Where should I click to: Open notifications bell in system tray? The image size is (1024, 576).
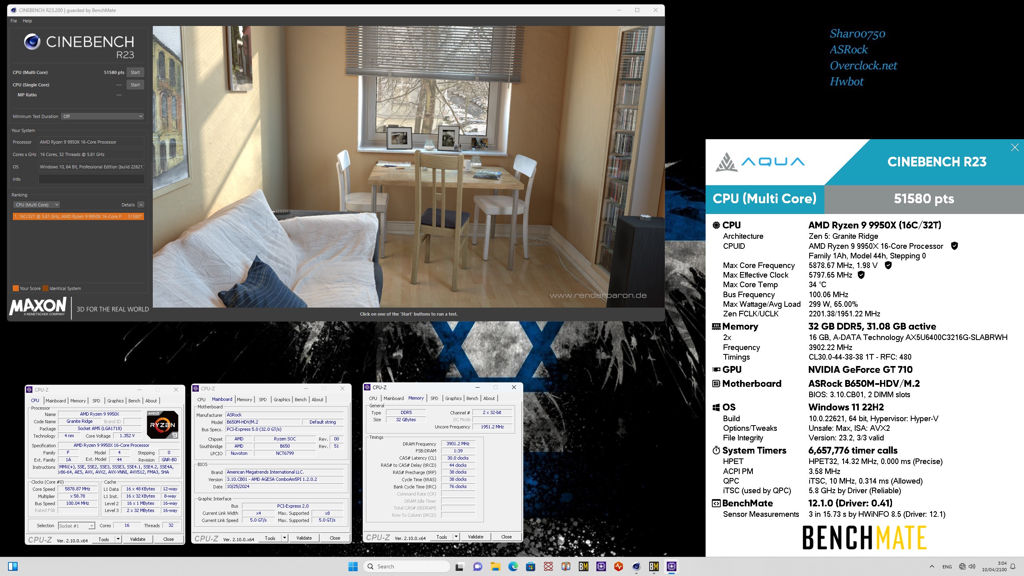1013,566
